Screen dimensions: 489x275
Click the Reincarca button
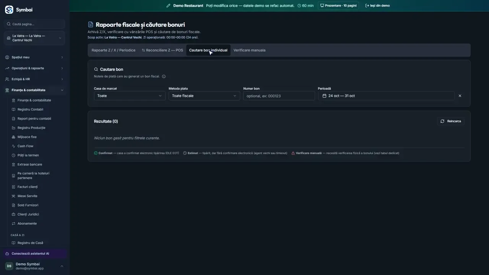[451, 121]
